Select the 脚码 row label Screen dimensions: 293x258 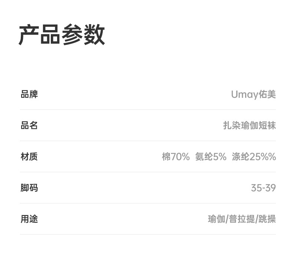29,188
